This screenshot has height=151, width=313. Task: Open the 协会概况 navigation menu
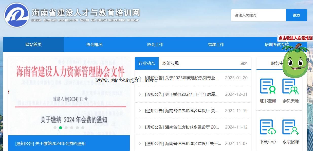[x=94, y=44]
